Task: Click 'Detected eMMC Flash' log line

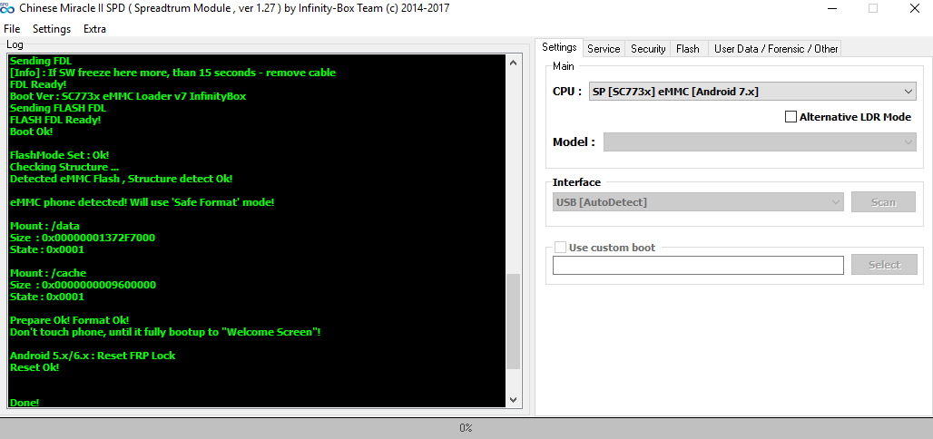Action: tap(122, 179)
